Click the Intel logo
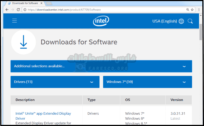Image resolution: width=204 pixels, height=126 pixels. 101,21
